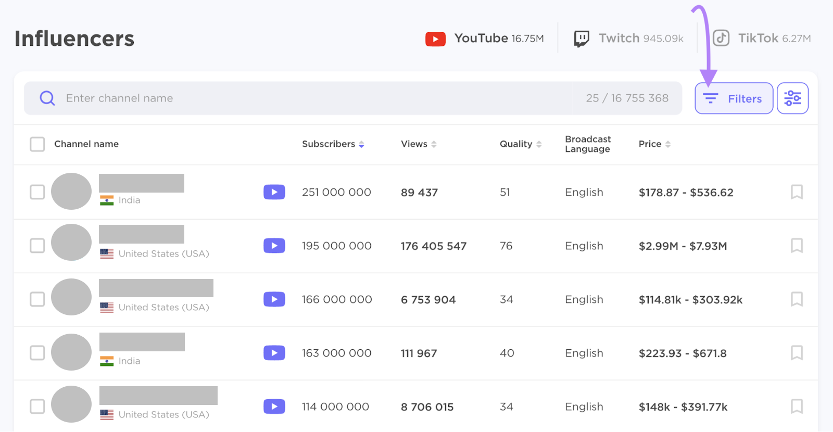
Task: Bookmark the 195 000 000 subscriber channel
Action: tap(797, 246)
